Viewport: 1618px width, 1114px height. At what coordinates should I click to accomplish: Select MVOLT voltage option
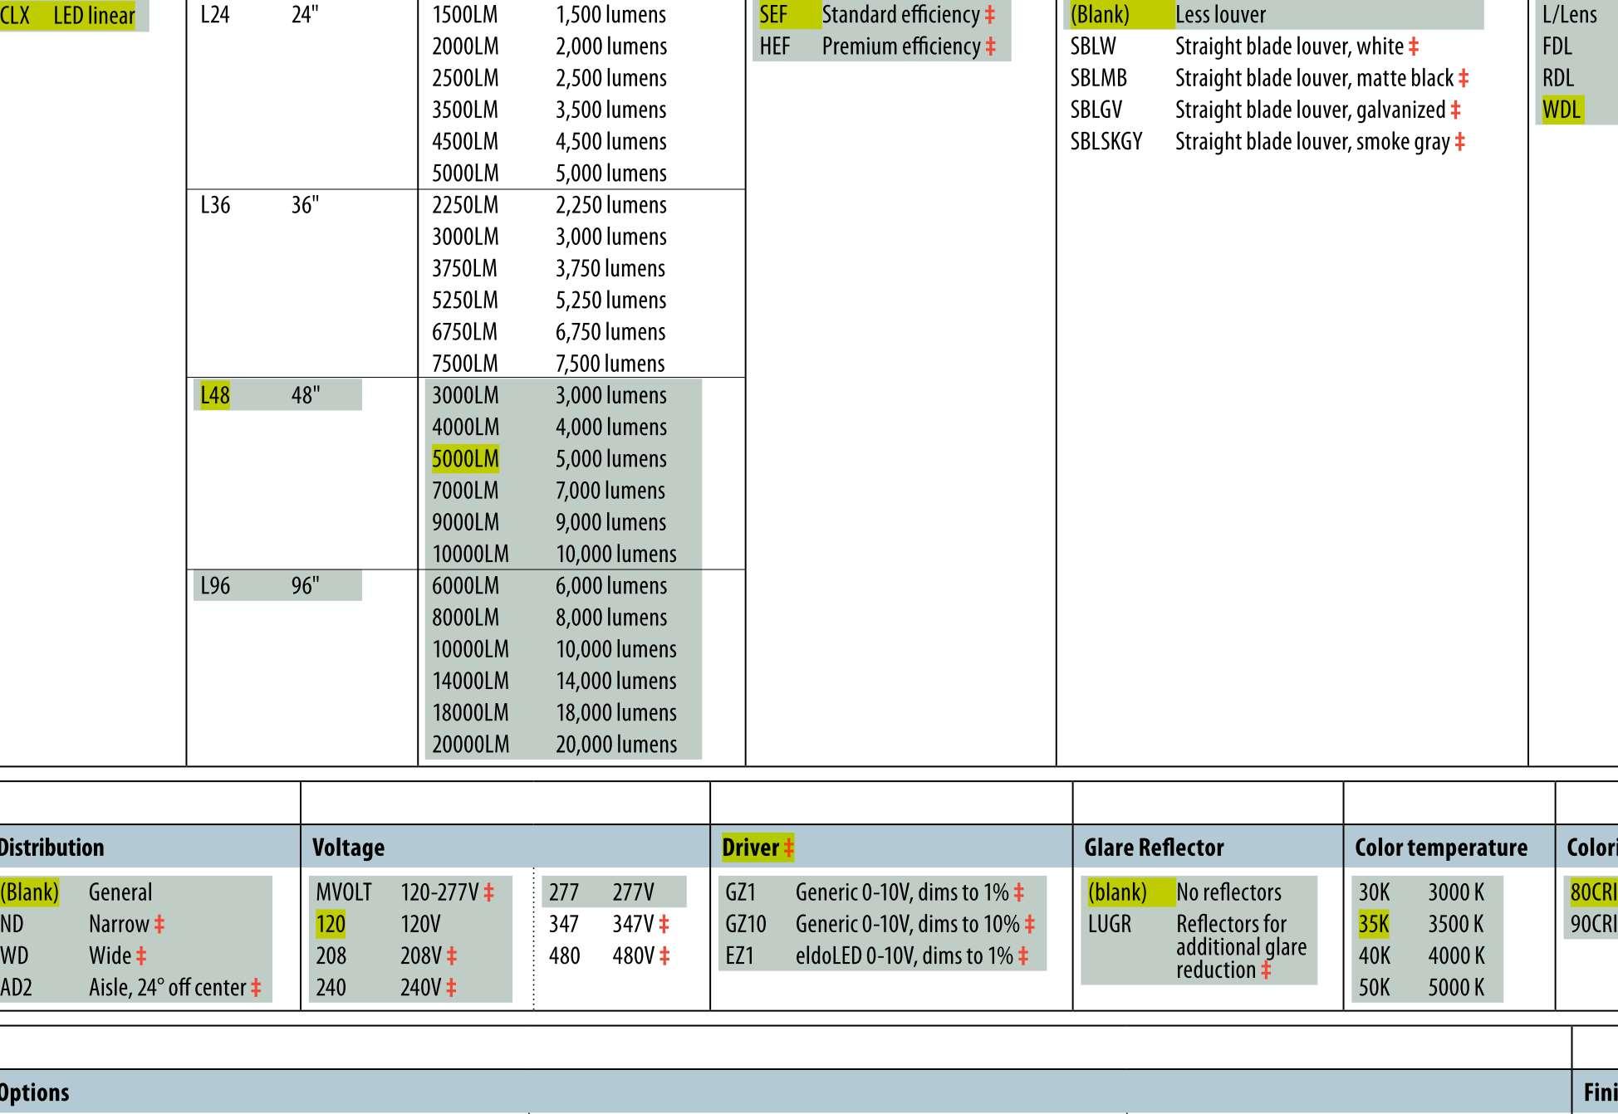344,892
